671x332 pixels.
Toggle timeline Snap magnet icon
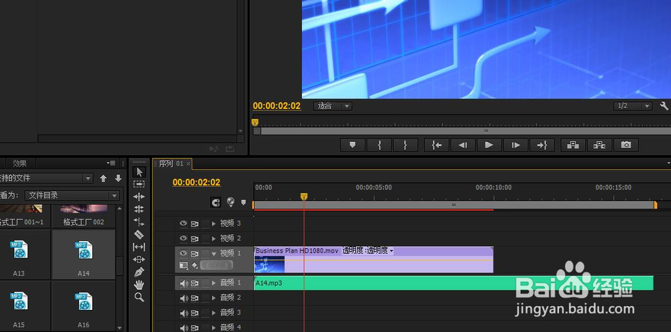click(x=216, y=202)
